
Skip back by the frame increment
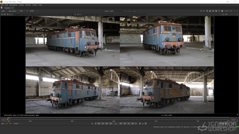(140, 124)
